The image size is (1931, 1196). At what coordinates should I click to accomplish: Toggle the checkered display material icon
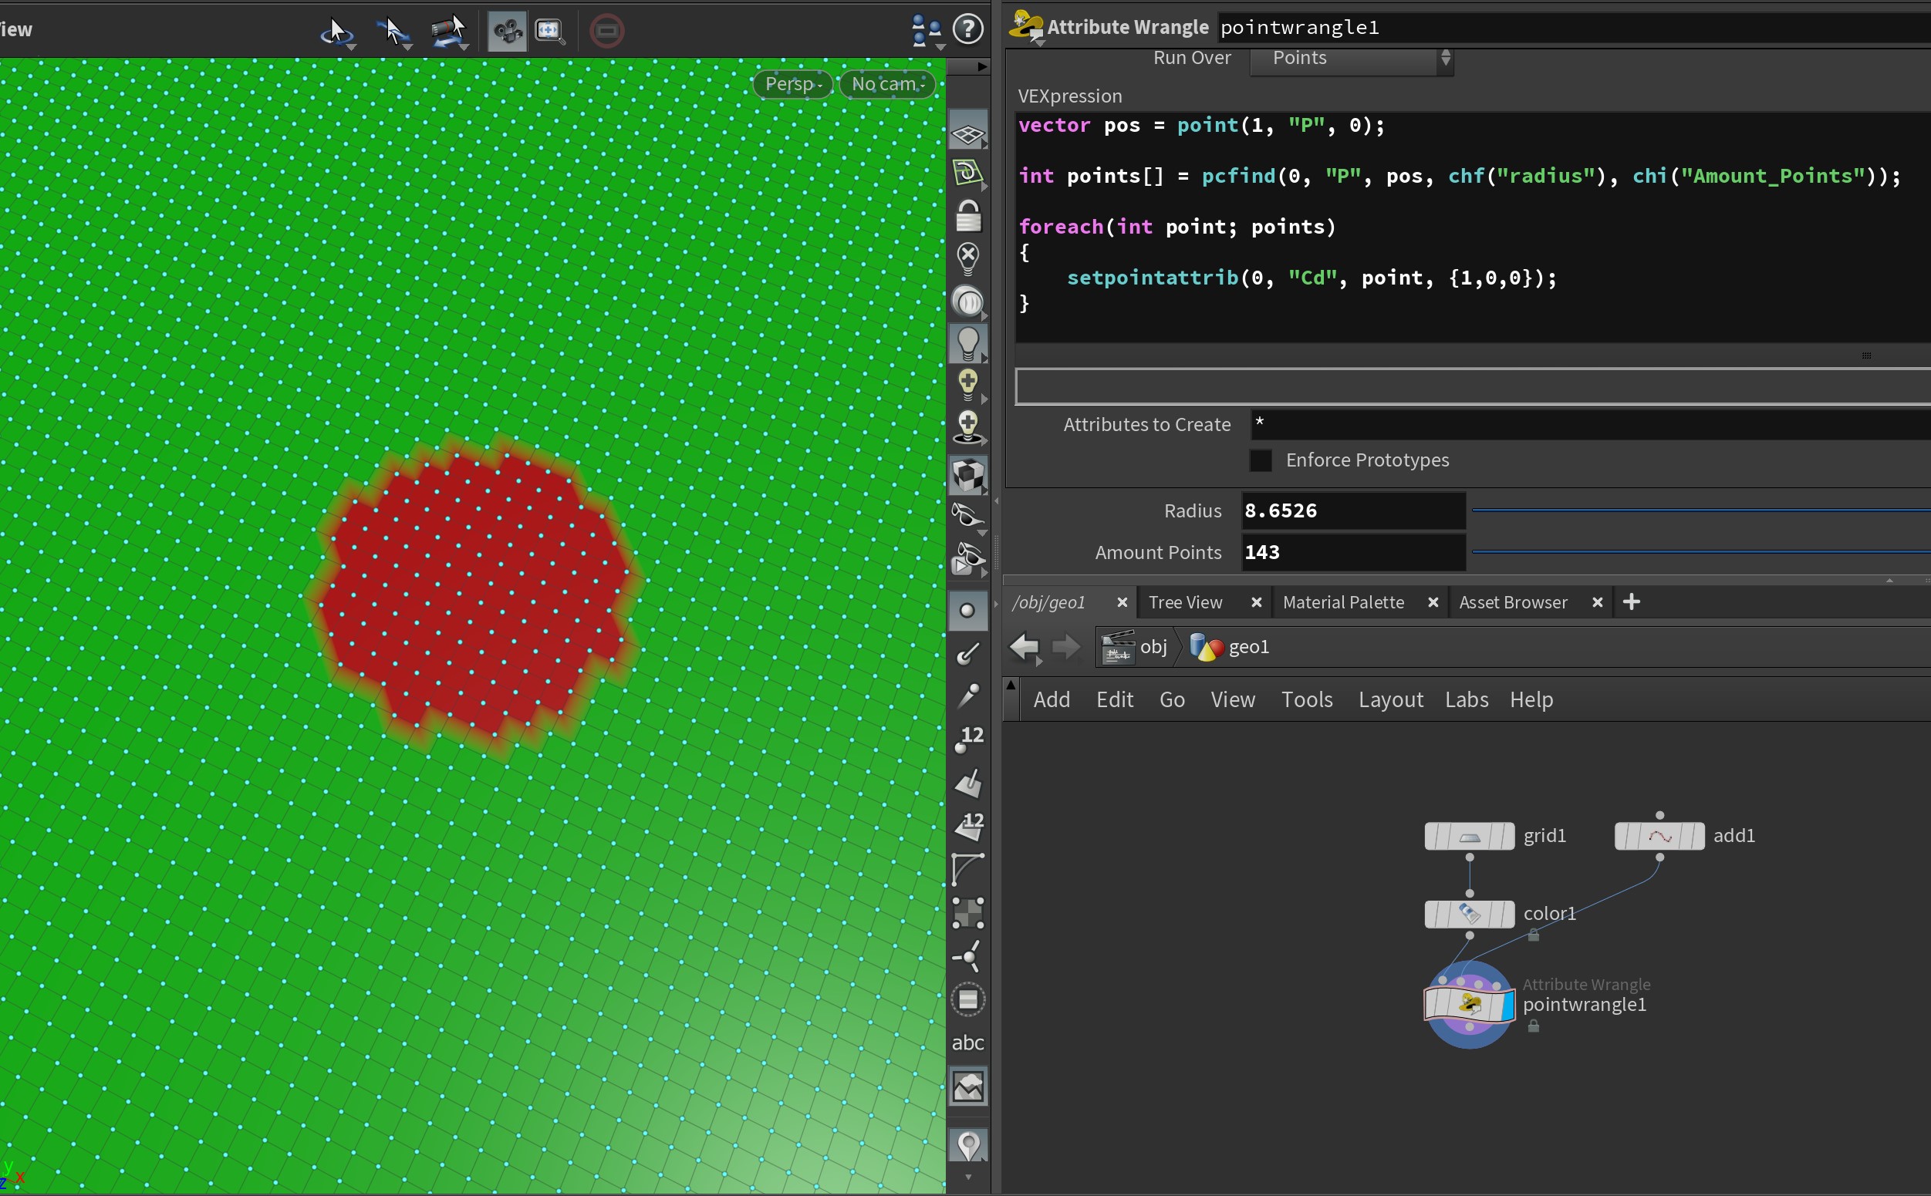pyautogui.click(x=967, y=476)
